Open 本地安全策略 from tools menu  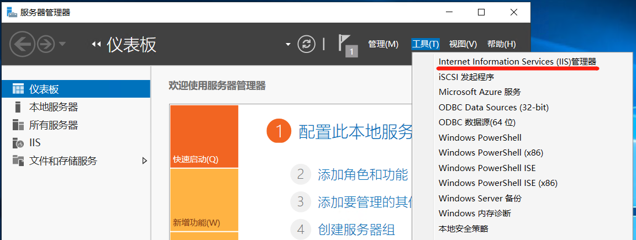coord(463,229)
